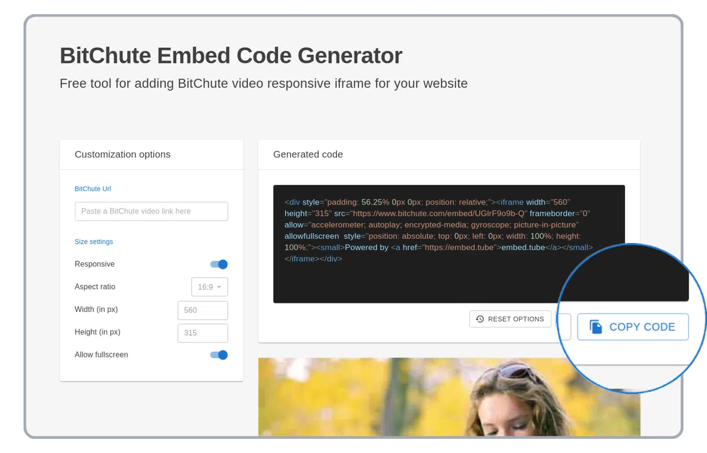Select the Generated code panel header

click(308, 155)
